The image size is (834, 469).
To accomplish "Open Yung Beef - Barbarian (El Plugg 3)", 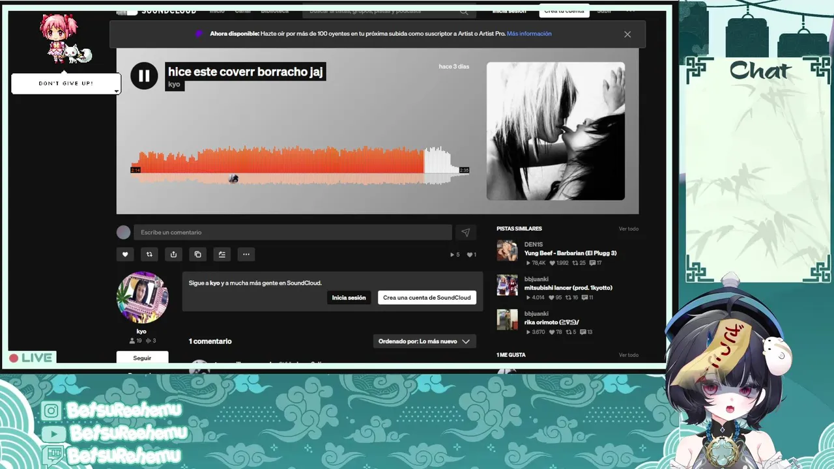I will (x=570, y=253).
